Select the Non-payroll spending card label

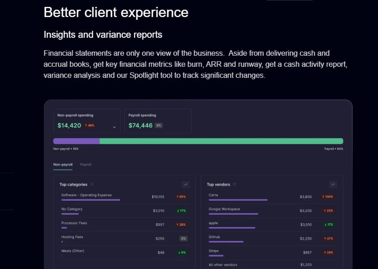click(75, 116)
